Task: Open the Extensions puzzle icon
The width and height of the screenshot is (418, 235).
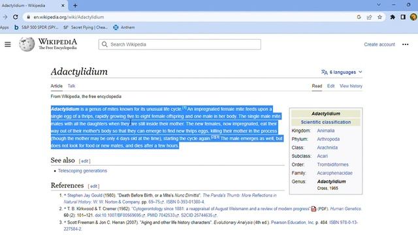Action: (x=393, y=17)
